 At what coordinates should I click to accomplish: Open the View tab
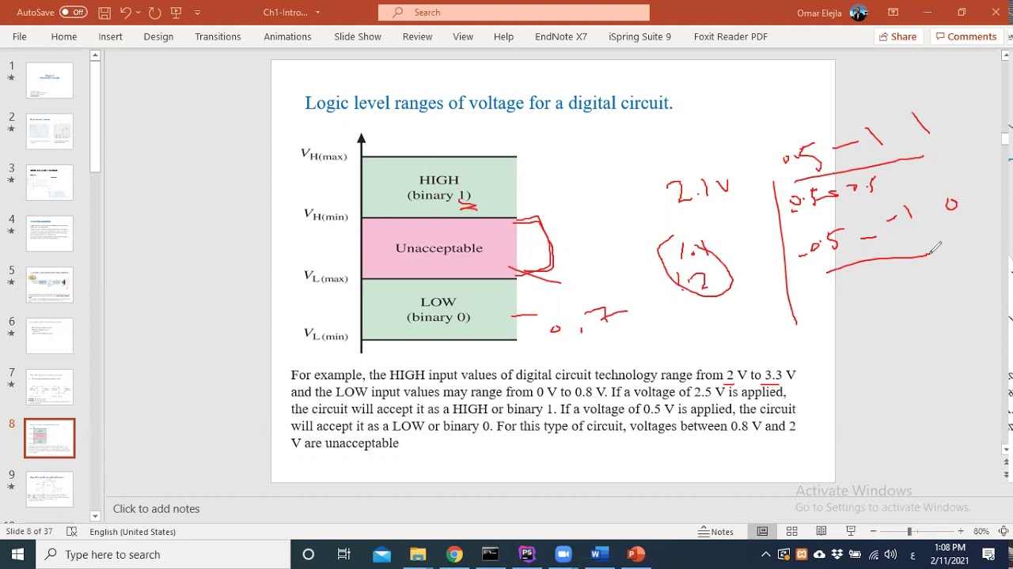pos(463,36)
